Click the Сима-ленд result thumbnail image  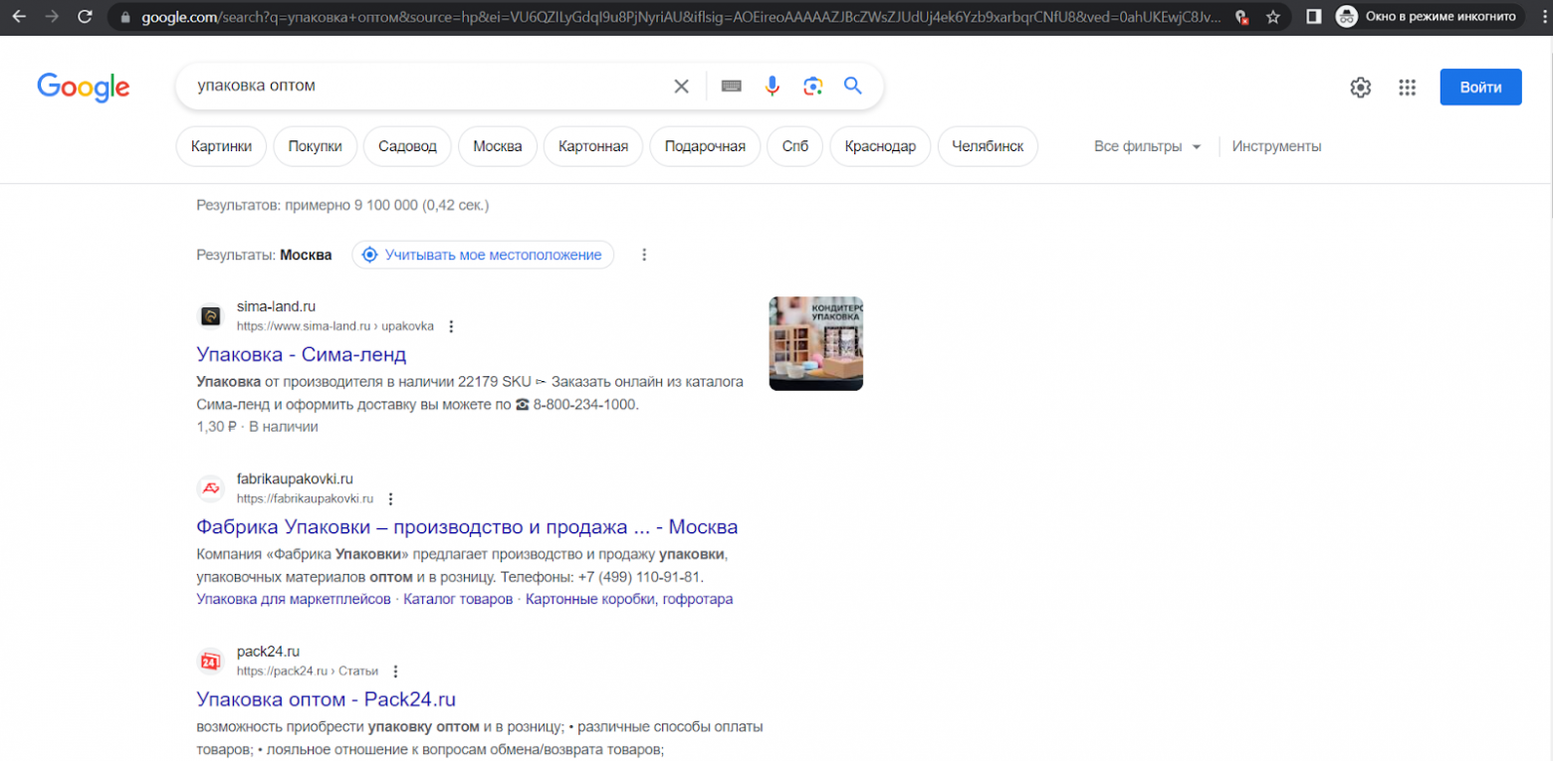[x=814, y=343]
